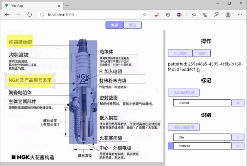
Task: Open the red camera extension icon
Action: (x=157, y=15)
